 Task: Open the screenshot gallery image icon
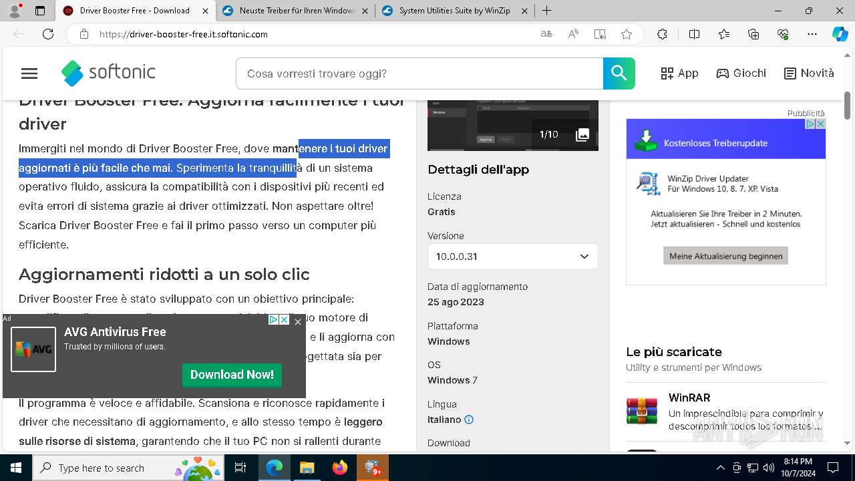[582, 135]
